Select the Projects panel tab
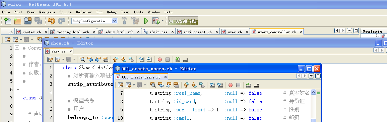This screenshot has width=387, height=122. 373,32
